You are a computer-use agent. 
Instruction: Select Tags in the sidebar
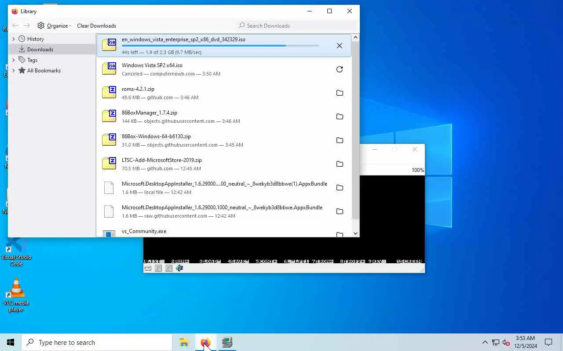point(32,60)
